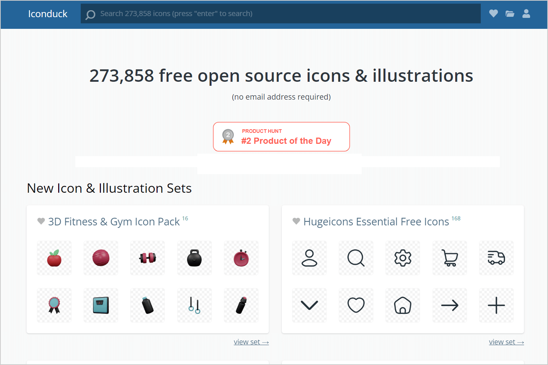Select the Hugeicons shopping cart icon

[450, 258]
